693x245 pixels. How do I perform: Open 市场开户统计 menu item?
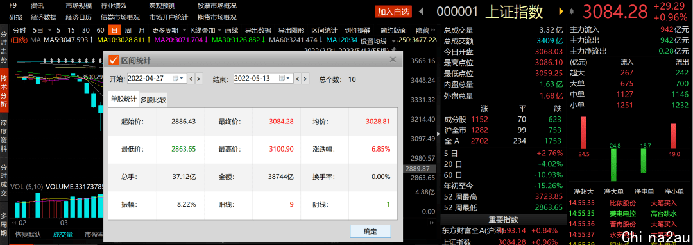point(168,18)
